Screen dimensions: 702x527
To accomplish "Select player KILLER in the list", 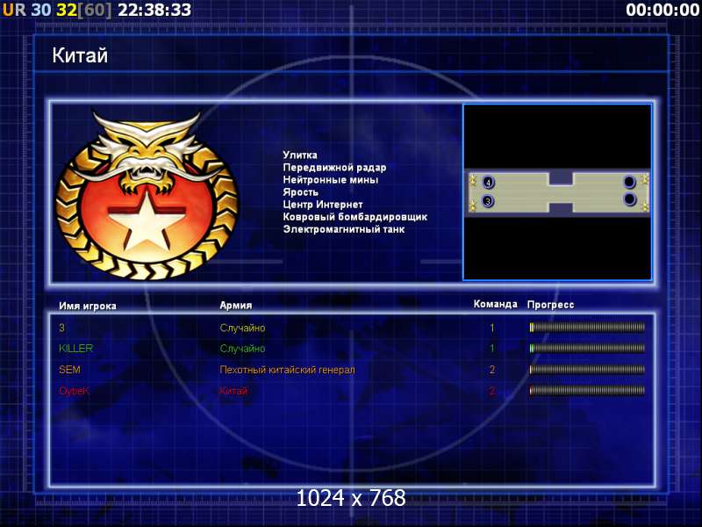I will click(x=75, y=348).
